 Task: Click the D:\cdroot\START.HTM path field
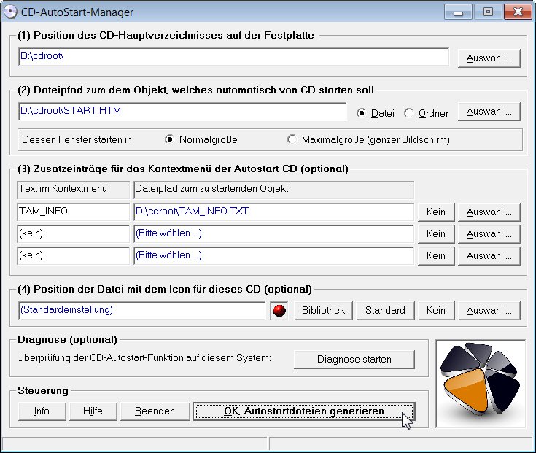click(182, 112)
